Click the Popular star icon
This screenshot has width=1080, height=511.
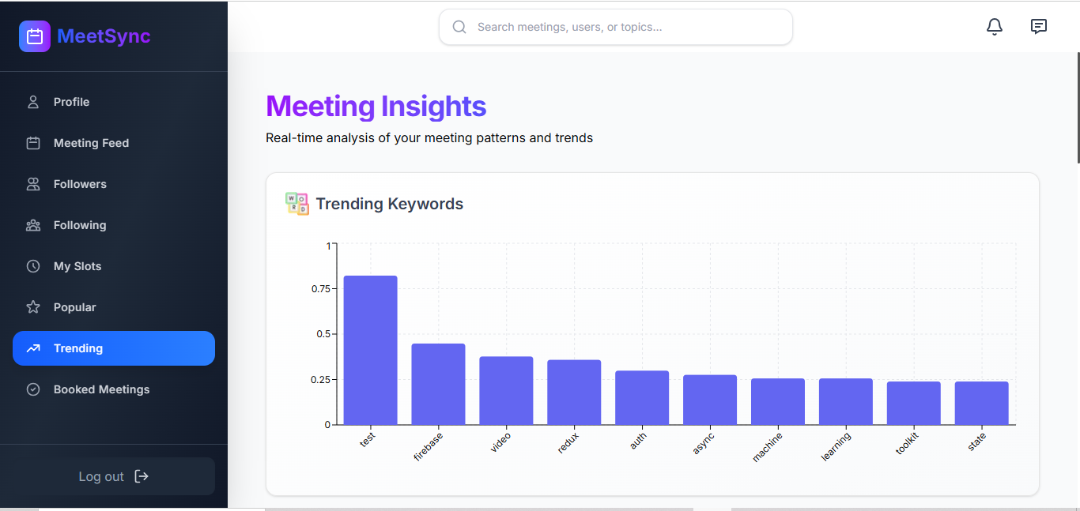pyautogui.click(x=33, y=307)
